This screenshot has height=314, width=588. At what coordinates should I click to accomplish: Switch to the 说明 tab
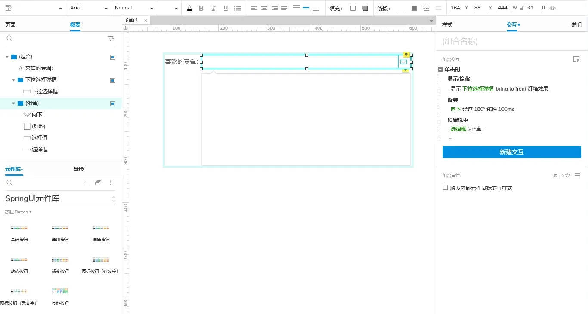(576, 25)
